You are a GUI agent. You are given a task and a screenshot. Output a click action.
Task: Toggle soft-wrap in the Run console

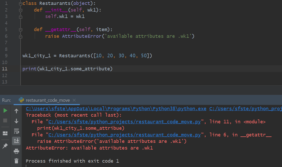[16, 131]
